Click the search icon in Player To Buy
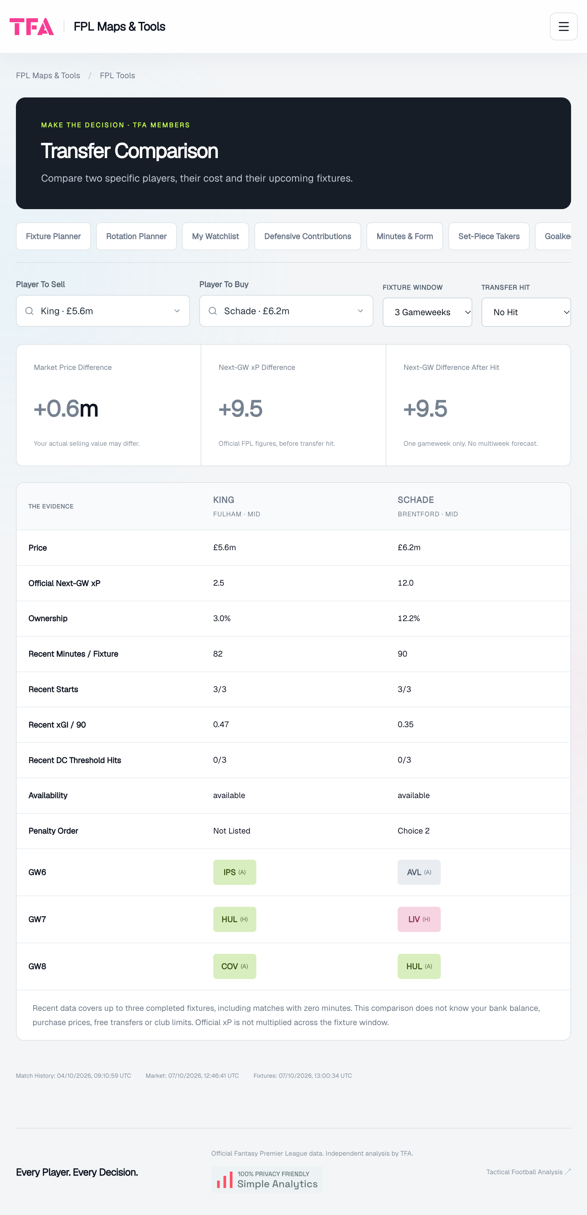 (x=213, y=311)
